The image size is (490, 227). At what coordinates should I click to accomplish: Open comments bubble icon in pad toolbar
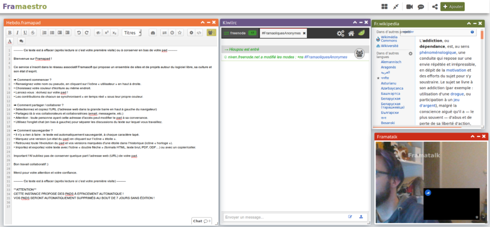21,41
